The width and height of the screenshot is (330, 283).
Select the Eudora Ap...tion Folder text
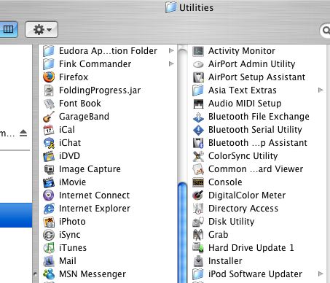pos(108,51)
